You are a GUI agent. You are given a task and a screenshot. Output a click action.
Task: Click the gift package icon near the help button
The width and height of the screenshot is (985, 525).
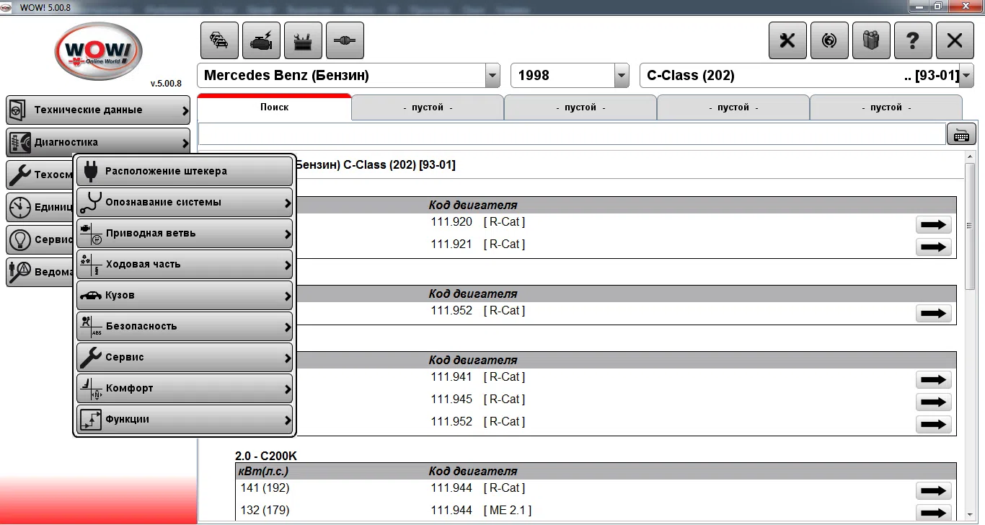pyautogui.click(x=871, y=40)
